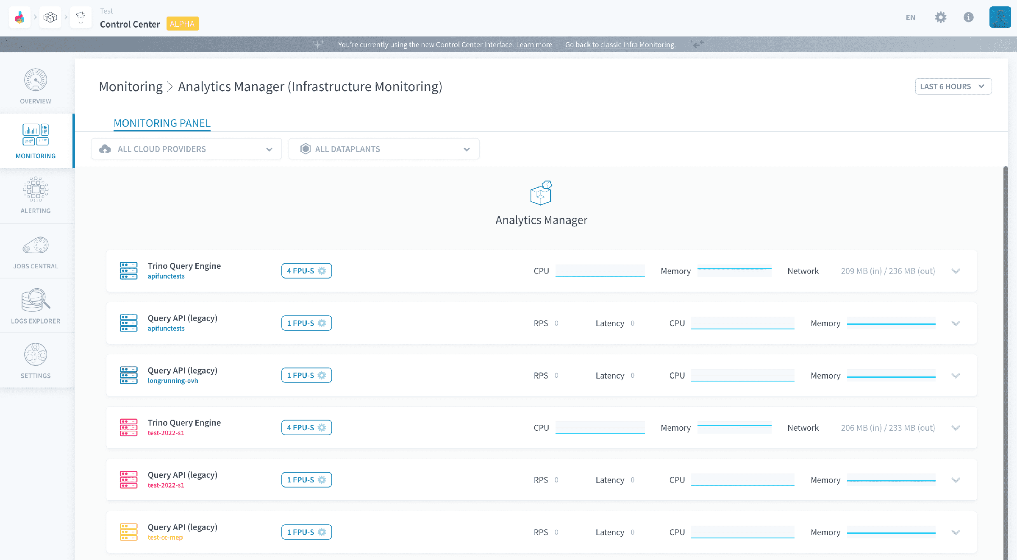Click the cloud icon in providers filter
This screenshot has width=1017, height=560.
point(105,149)
